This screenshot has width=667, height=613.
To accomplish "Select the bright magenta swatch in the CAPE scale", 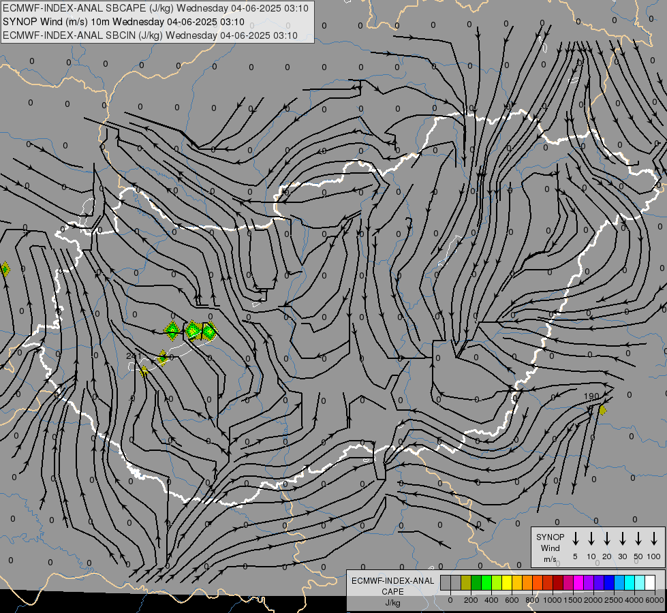I will pos(578,583).
